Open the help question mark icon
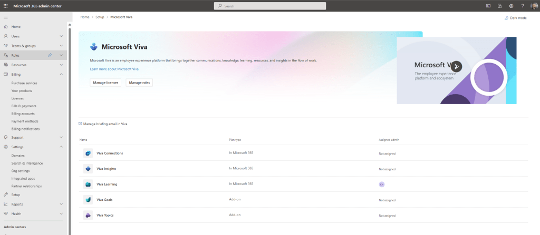Image resolution: width=540 pixels, height=235 pixels. (x=523, y=6)
